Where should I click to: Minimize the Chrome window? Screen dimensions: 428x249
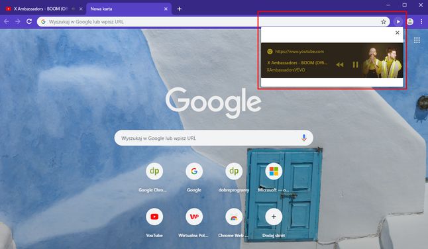(388, 5)
